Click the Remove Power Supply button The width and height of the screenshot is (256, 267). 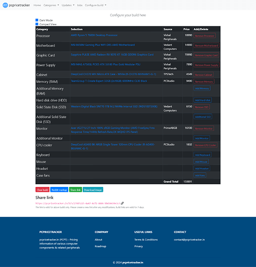(x=206, y=65)
